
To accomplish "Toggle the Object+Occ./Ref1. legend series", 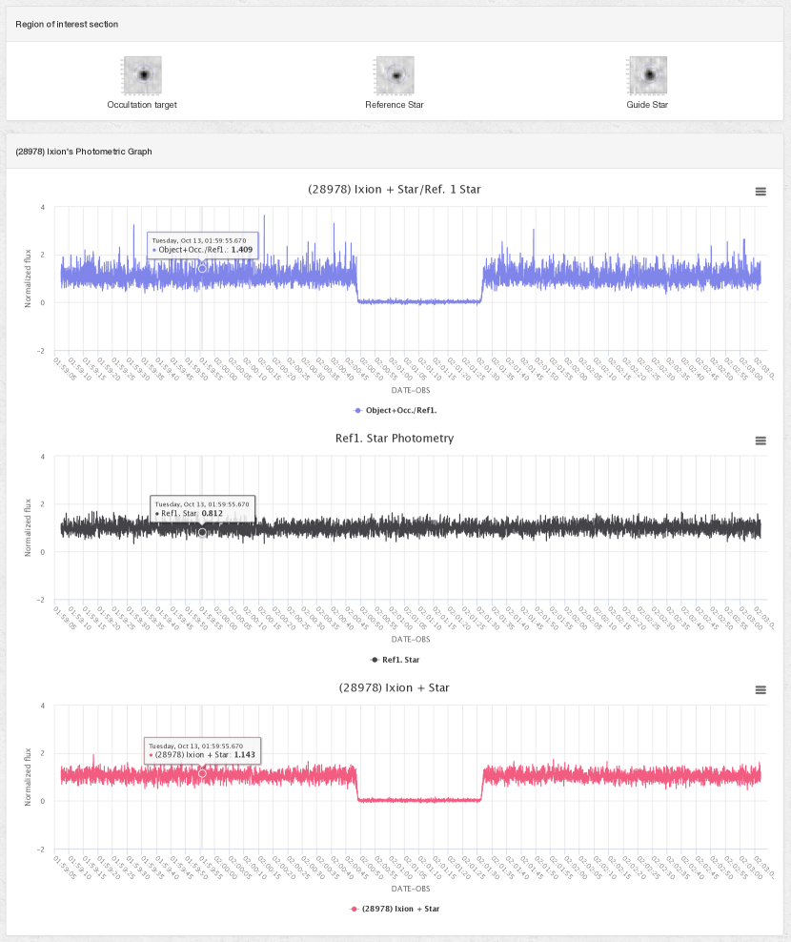I will click(x=395, y=410).
